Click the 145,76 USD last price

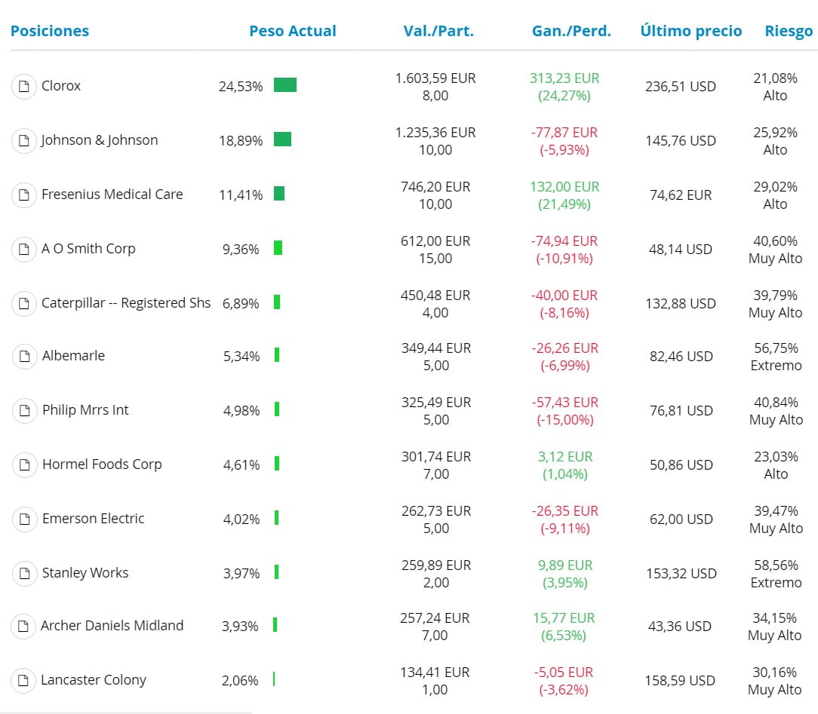pos(680,141)
